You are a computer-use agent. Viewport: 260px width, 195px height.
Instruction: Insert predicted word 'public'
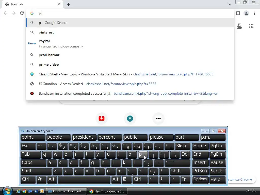[x=136, y=137]
